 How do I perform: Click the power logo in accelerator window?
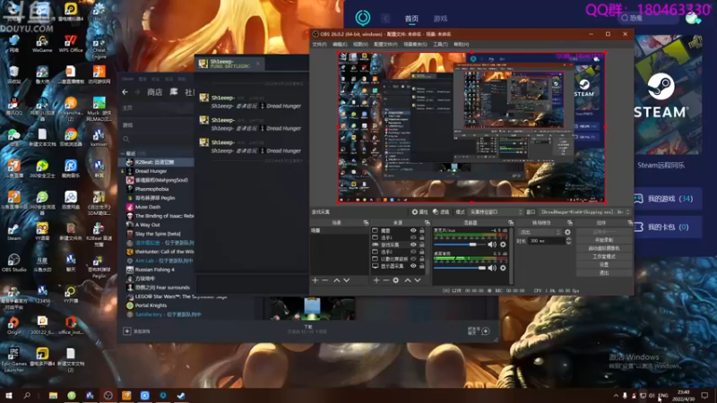point(363,18)
